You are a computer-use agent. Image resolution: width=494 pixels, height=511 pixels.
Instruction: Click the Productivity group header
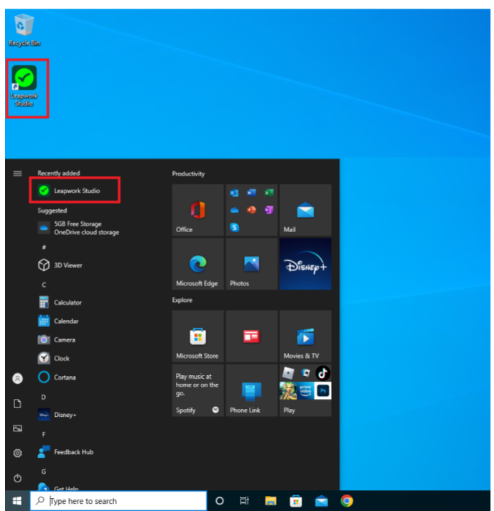[188, 174]
